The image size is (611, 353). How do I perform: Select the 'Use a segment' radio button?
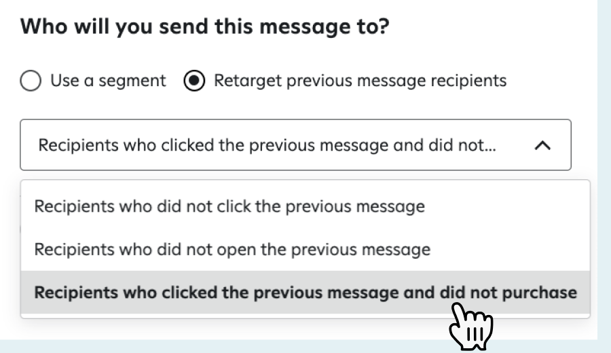click(x=31, y=81)
